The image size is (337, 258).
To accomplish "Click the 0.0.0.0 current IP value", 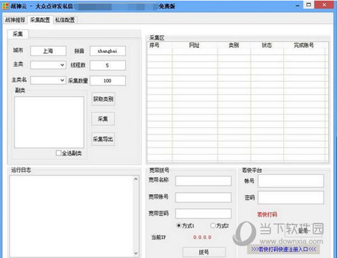I will pos(202,237).
